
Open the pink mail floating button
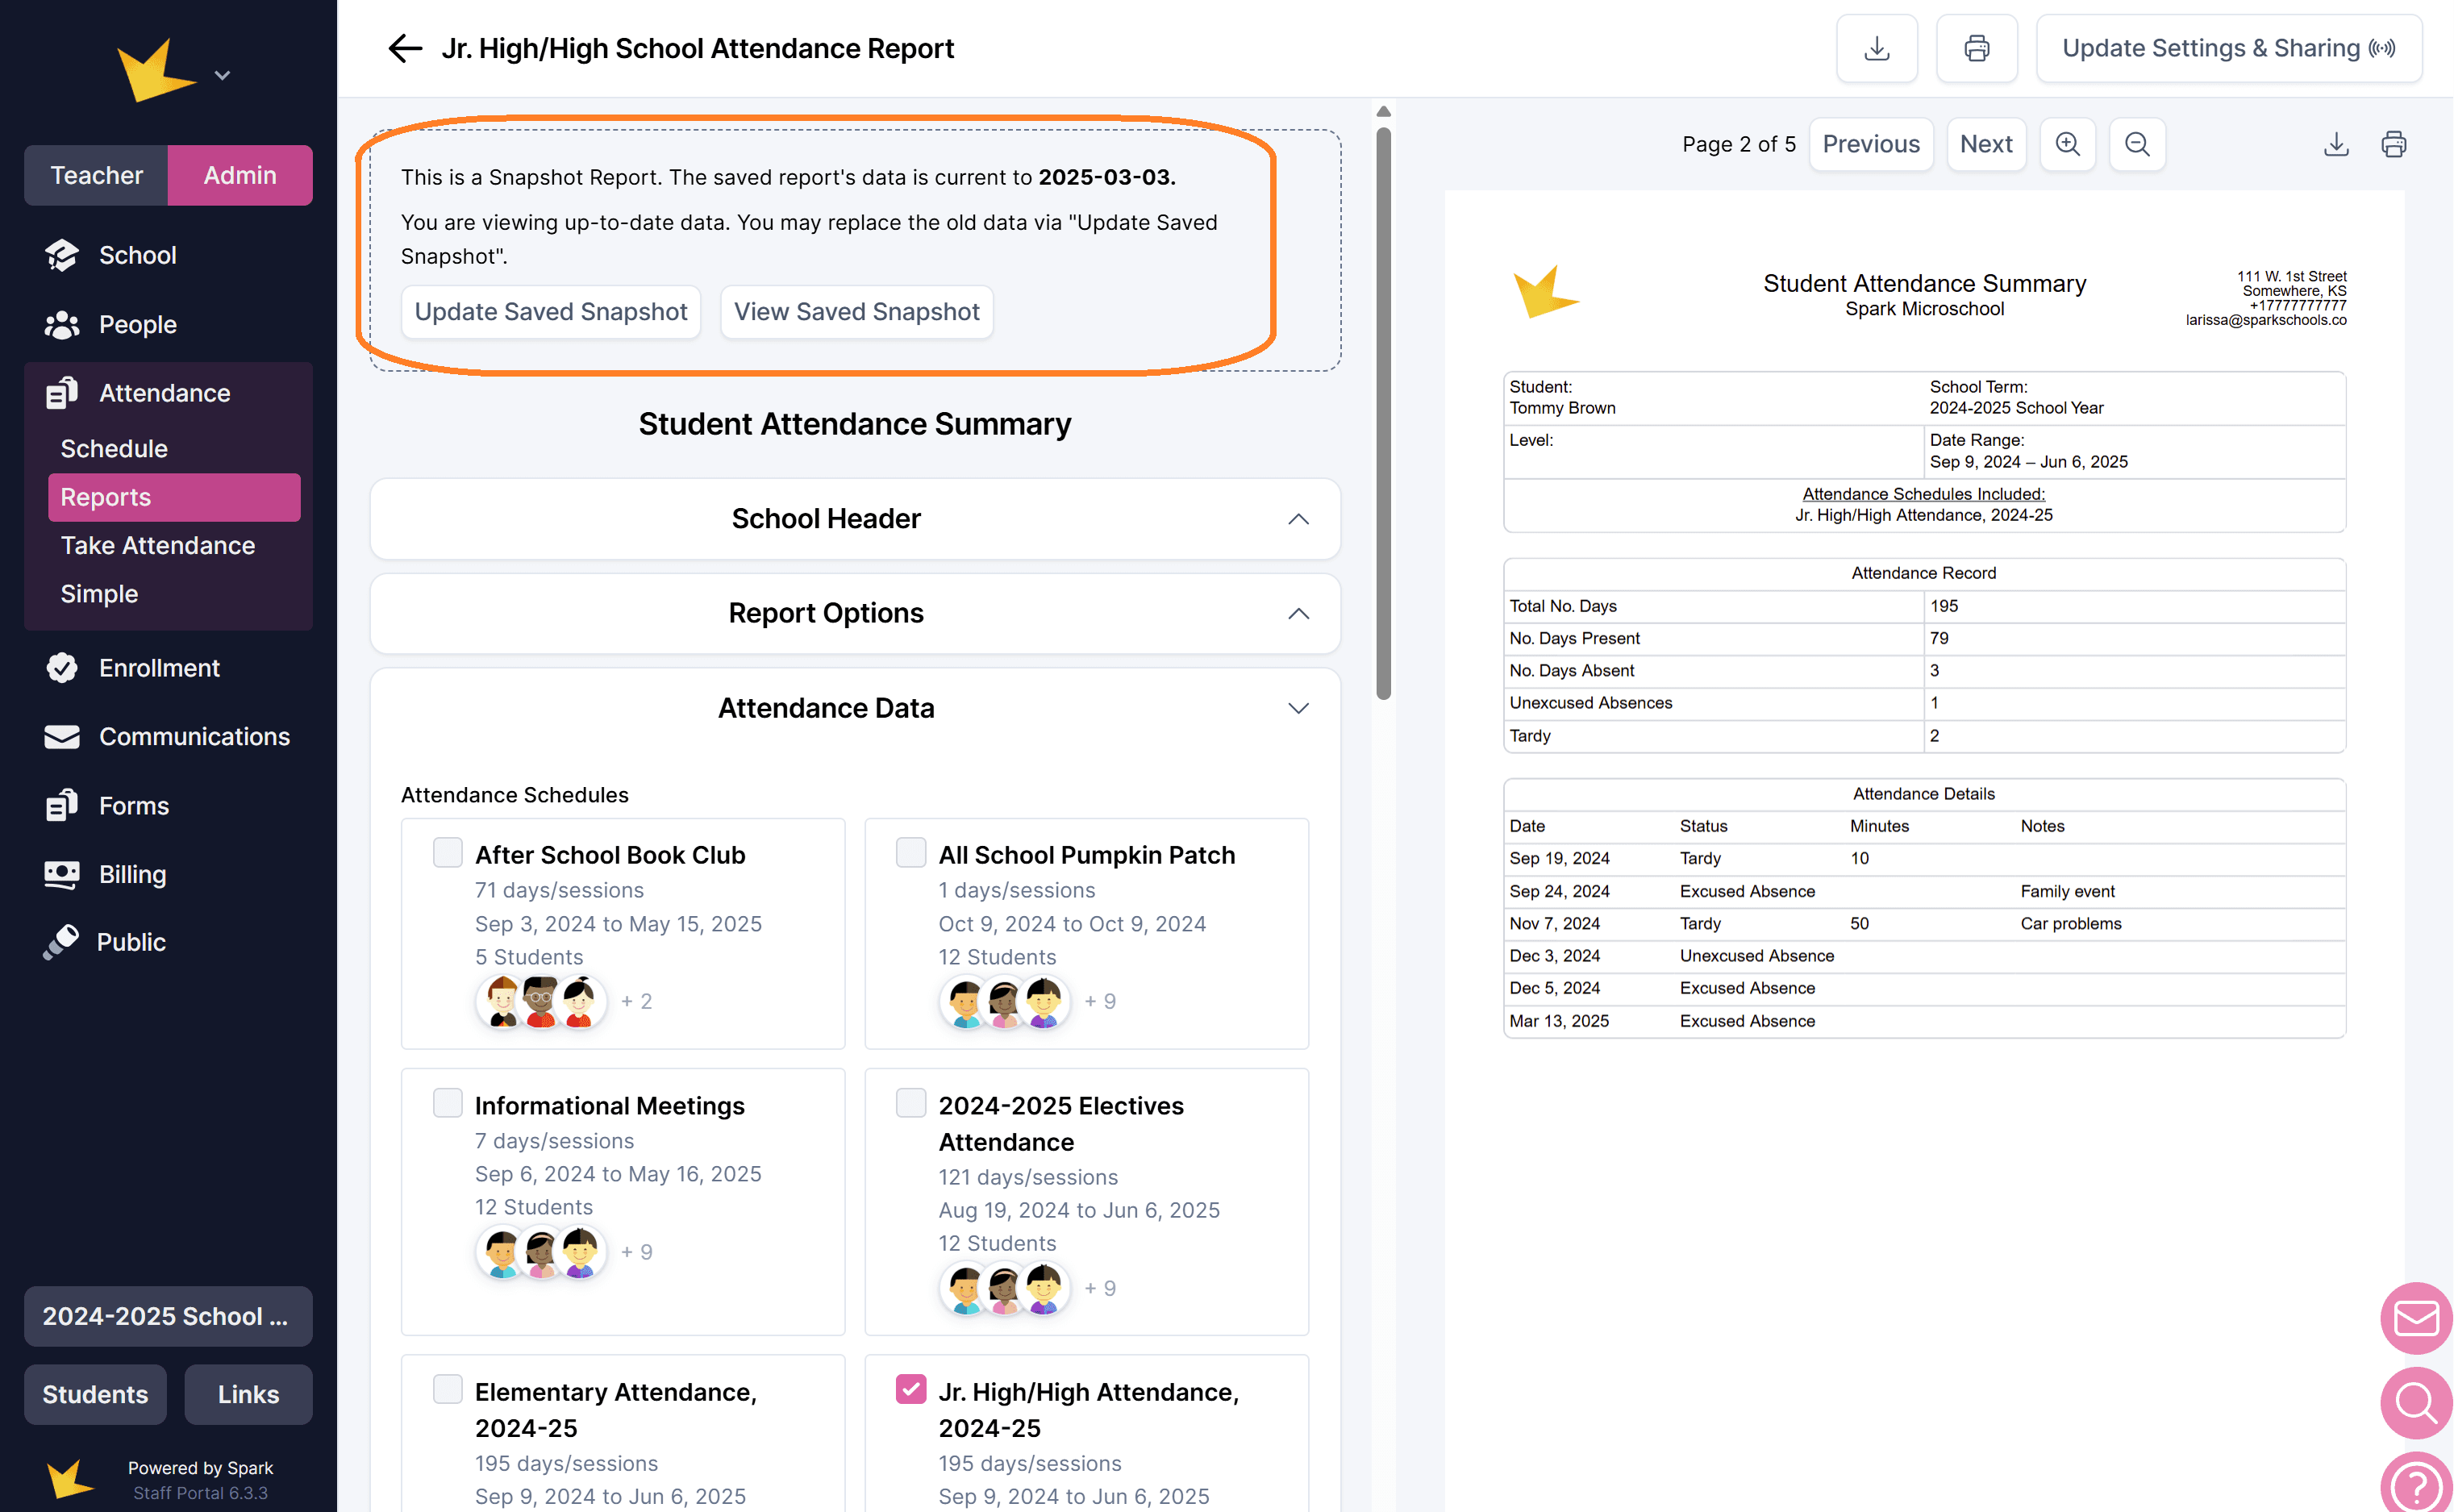[2416, 1318]
